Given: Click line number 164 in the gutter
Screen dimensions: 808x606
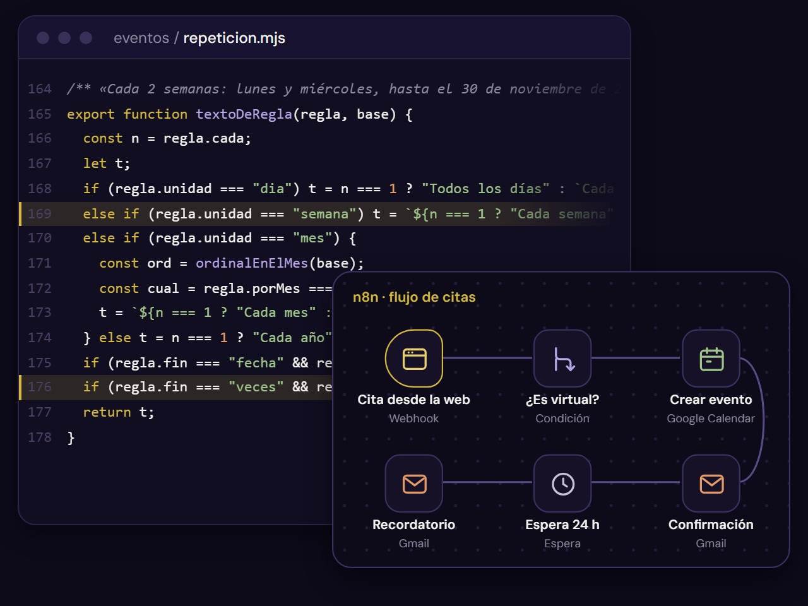Looking at the screenshot, I should pyautogui.click(x=40, y=89).
